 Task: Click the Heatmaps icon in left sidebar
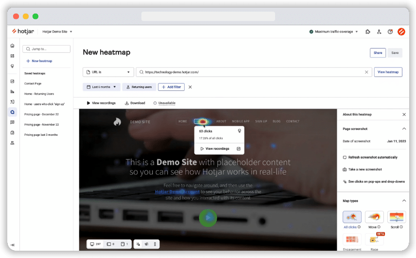pyautogui.click(x=13, y=111)
